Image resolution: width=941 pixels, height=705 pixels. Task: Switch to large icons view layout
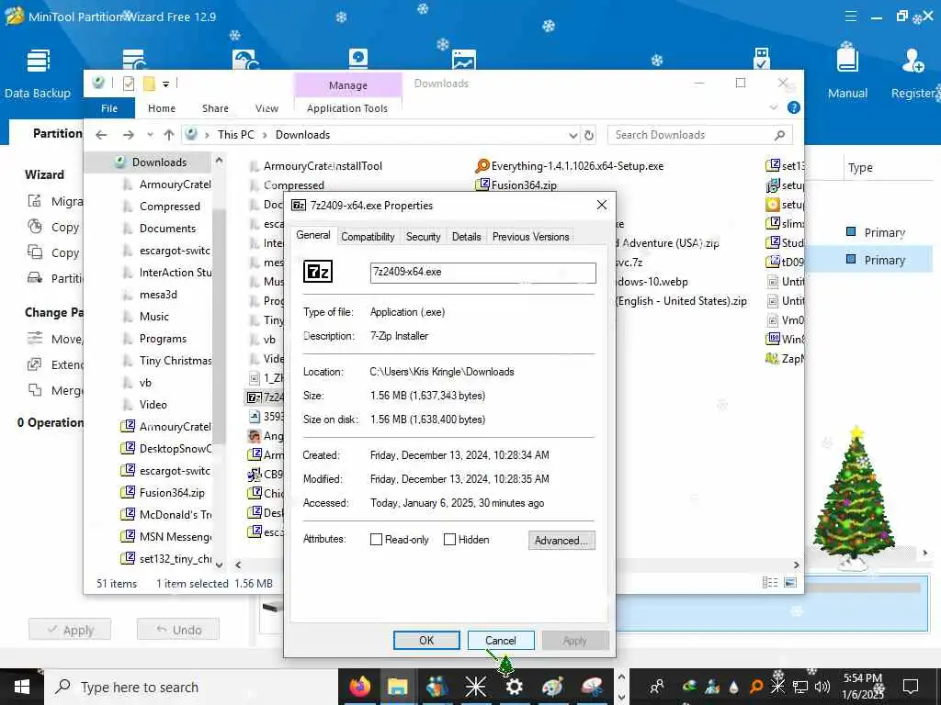click(790, 582)
